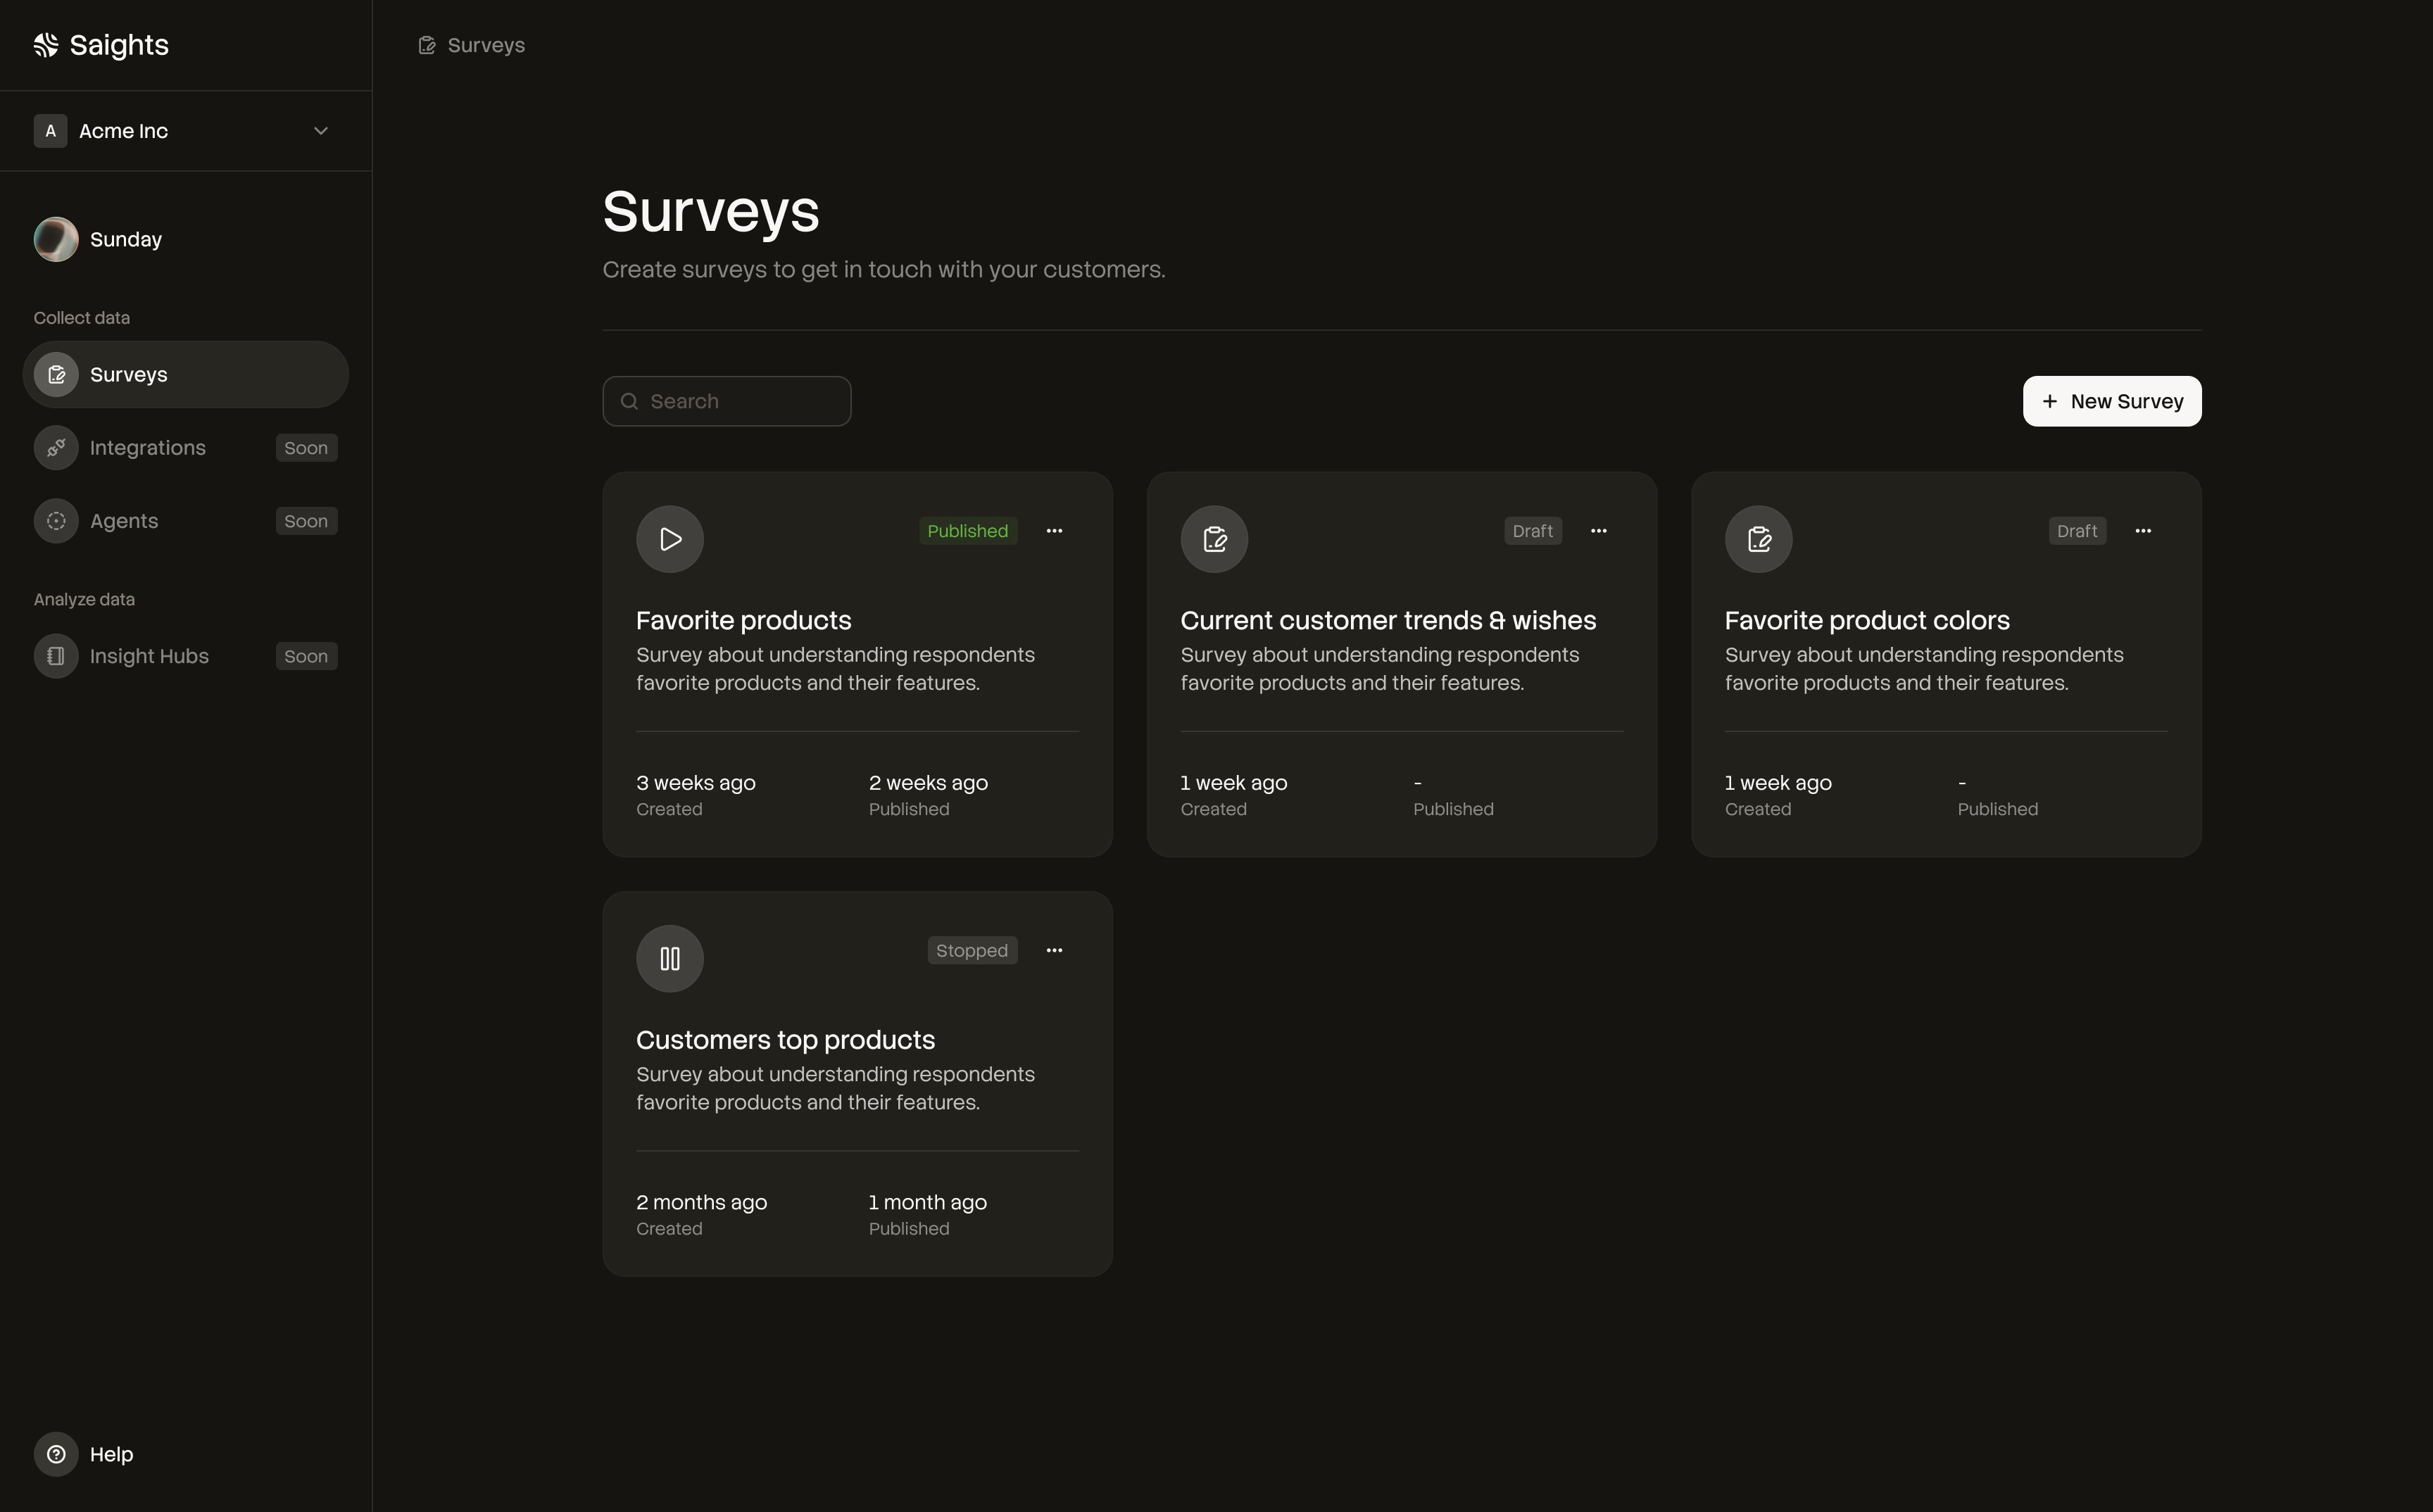Viewport: 2433px width, 1512px height.
Task: Click the Insight Hubs sidebar icon
Action: point(56,656)
